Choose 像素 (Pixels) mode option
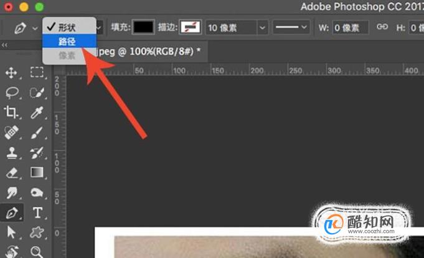This screenshot has height=258, width=424. [x=70, y=55]
